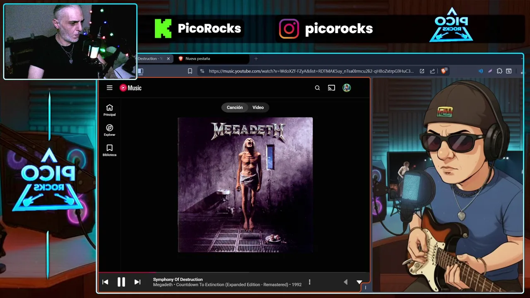
Task: Open the Megadeth Countdown To Extinction link
Action: click(x=227, y=285)
